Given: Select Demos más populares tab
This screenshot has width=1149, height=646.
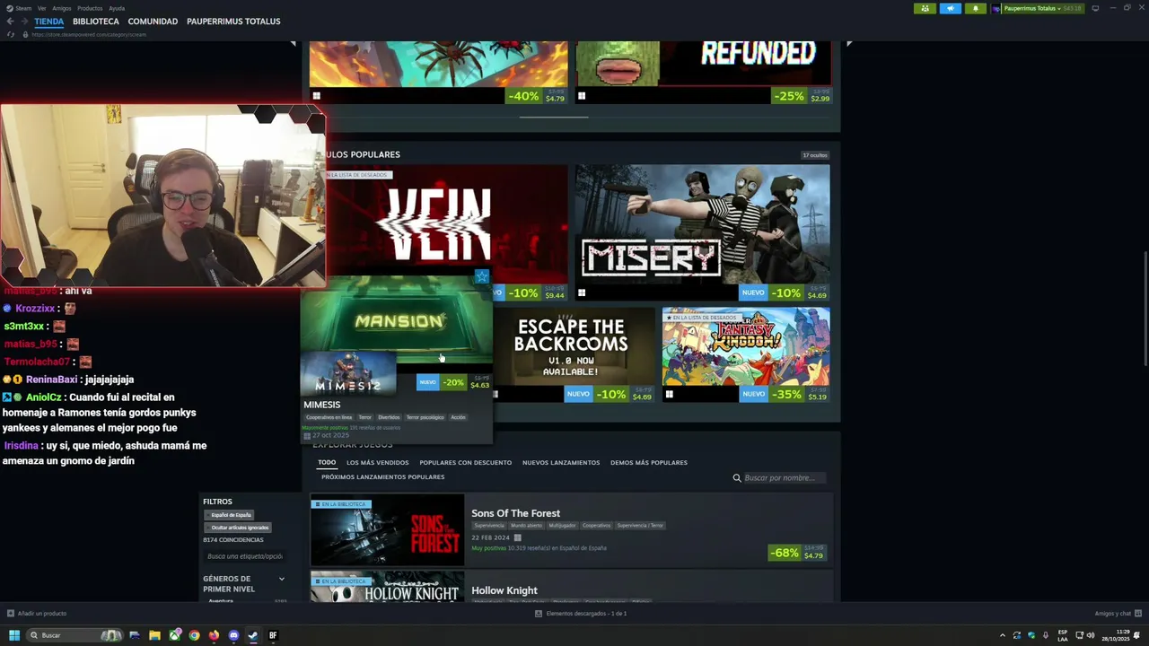Looking at the screenshot, I should pyautogui.click(x=649, y=463).
